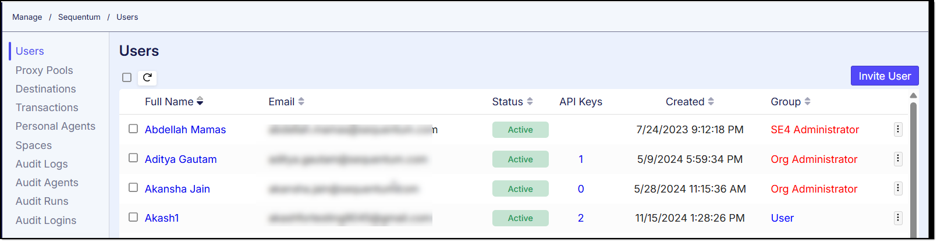This screenshot has height=242, width=937.
Task: Open the three-dot menu for Abdellah Mamas
Action: [898, 129]
